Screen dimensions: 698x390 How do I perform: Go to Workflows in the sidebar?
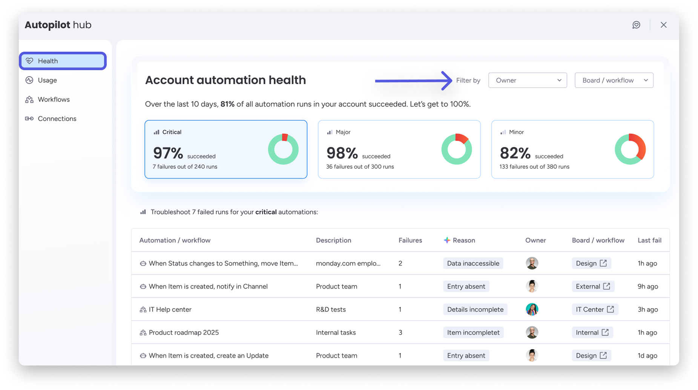(x=54, y=100)
